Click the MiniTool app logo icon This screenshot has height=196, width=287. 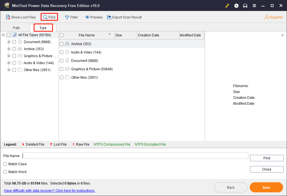click(x=7, y=6)
